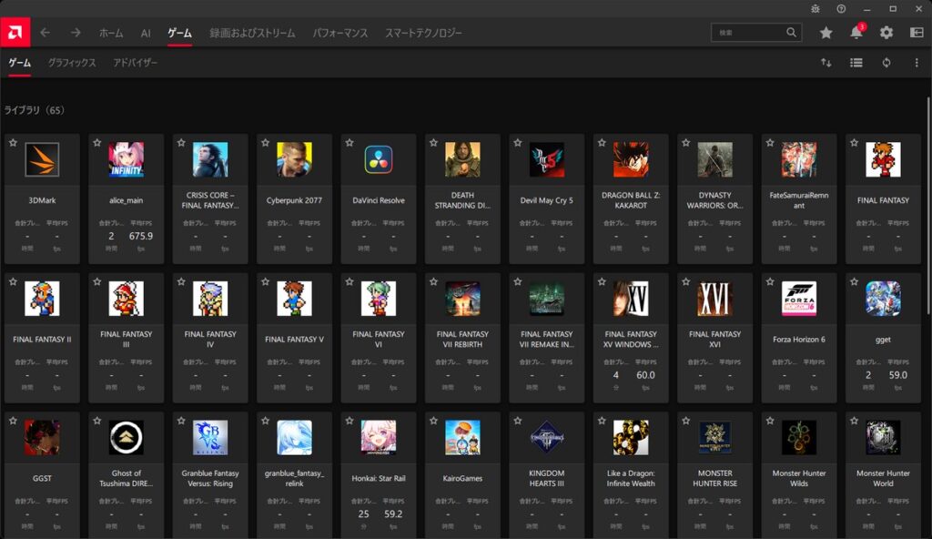Open notifications bell icon

(x=856, y=33)
